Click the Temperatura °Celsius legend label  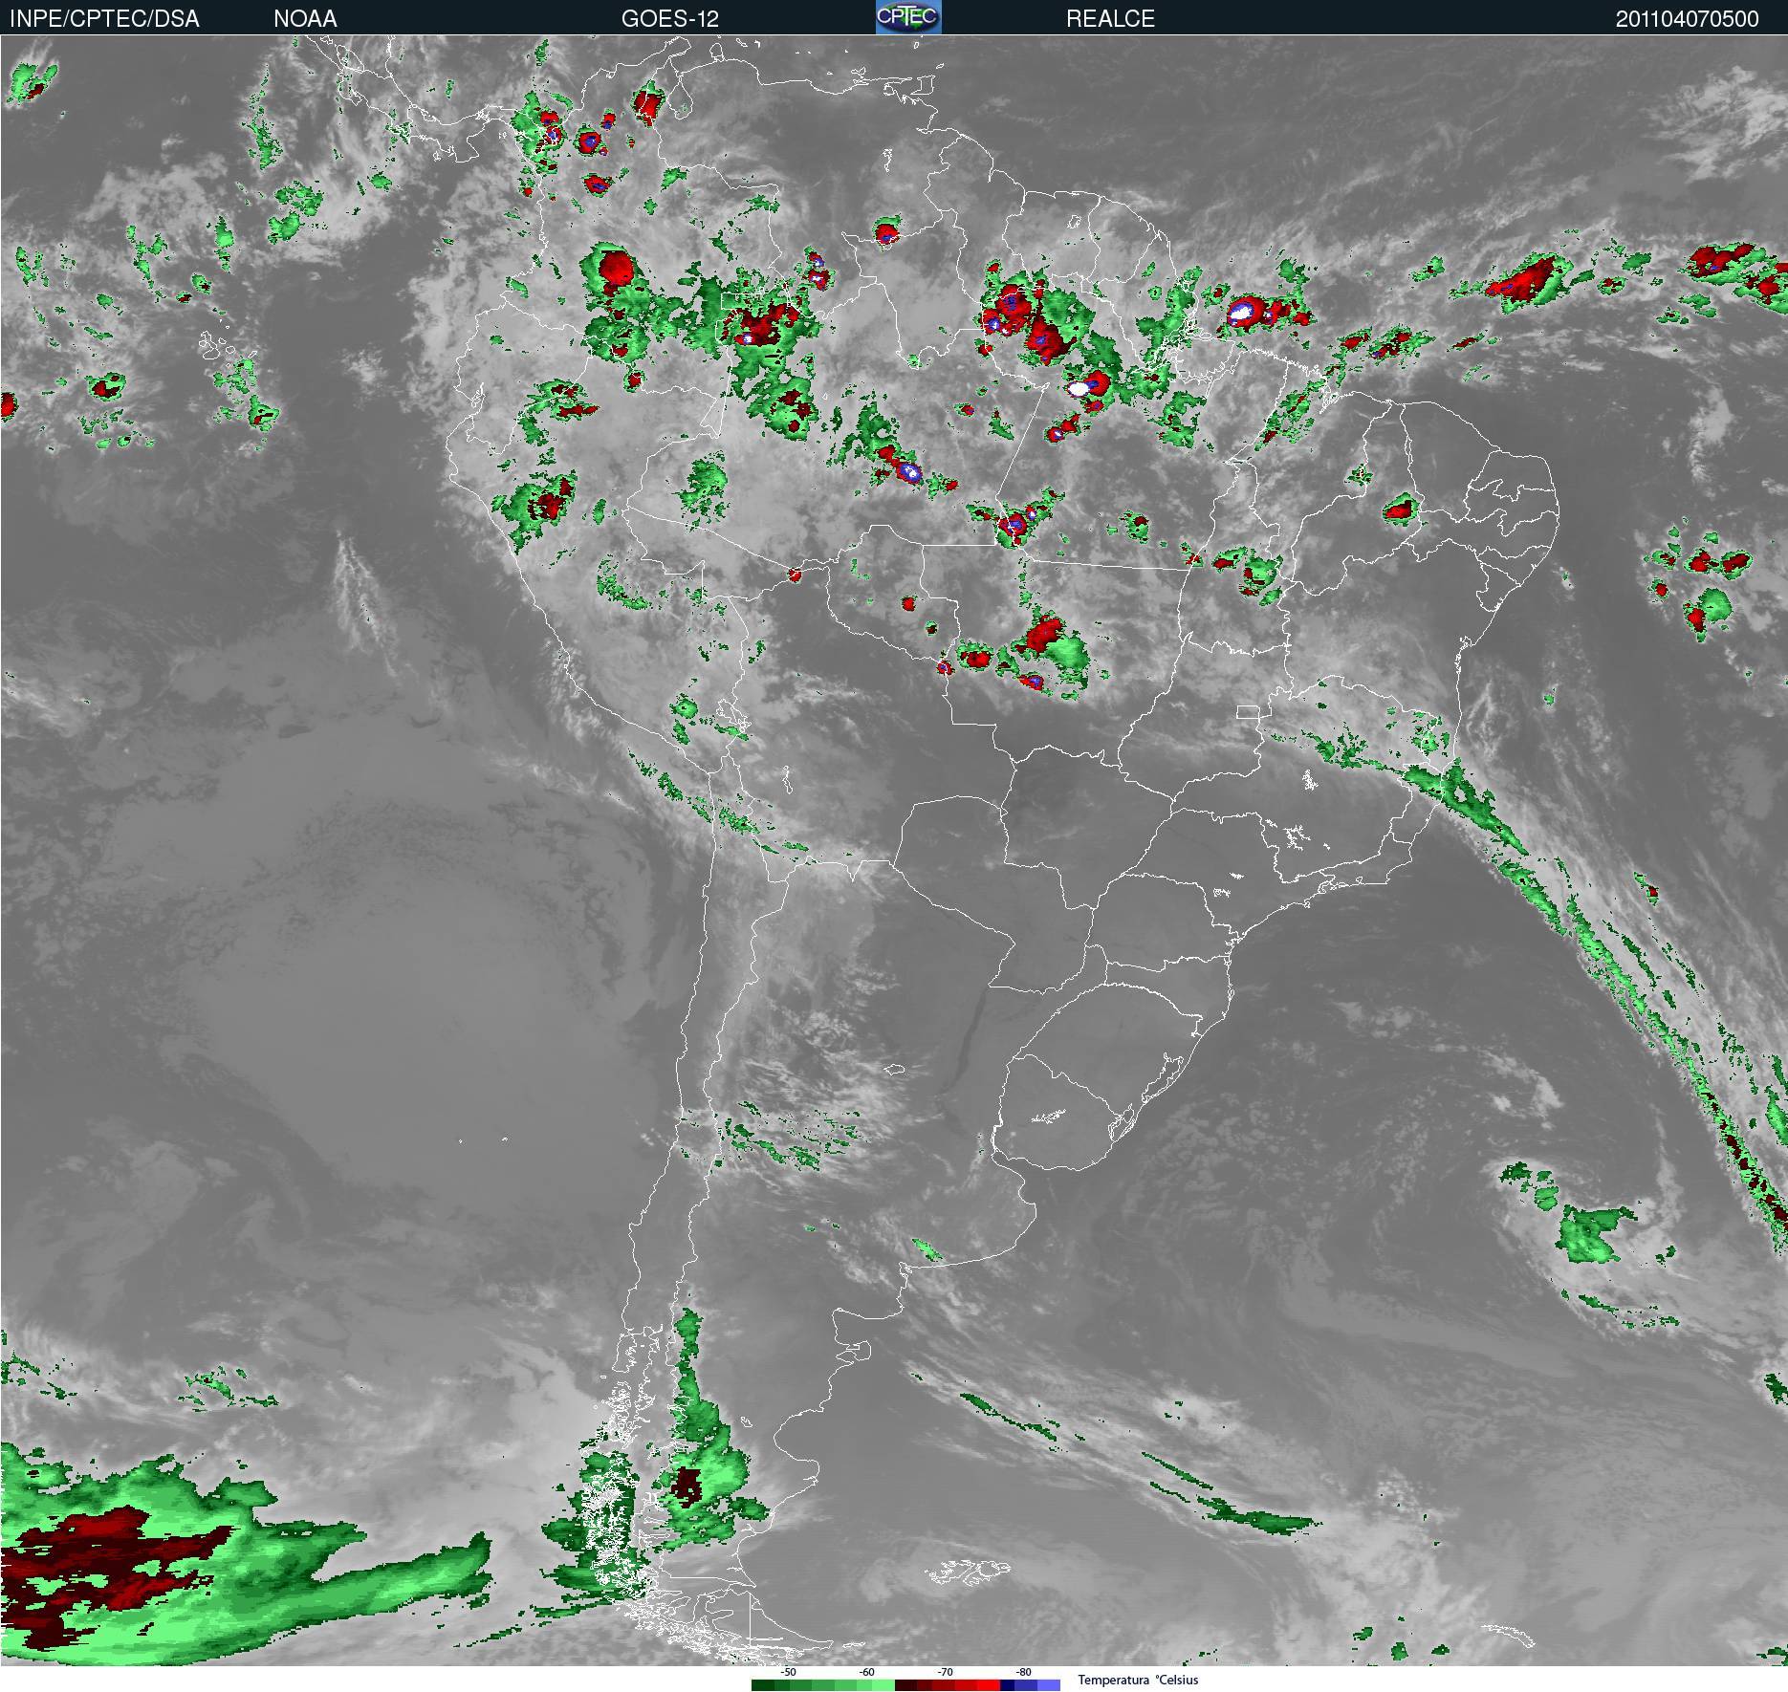1138,1680
